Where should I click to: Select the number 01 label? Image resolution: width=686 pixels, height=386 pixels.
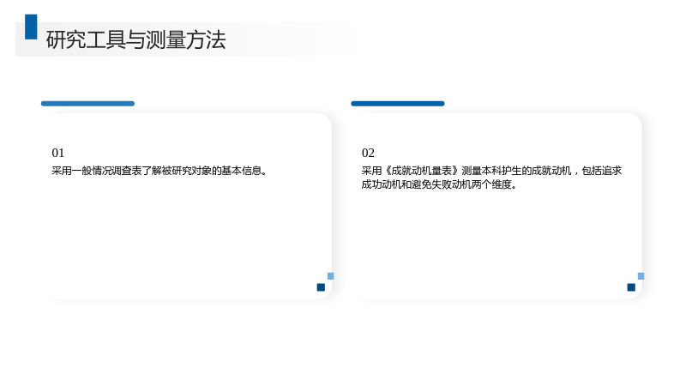58,153
